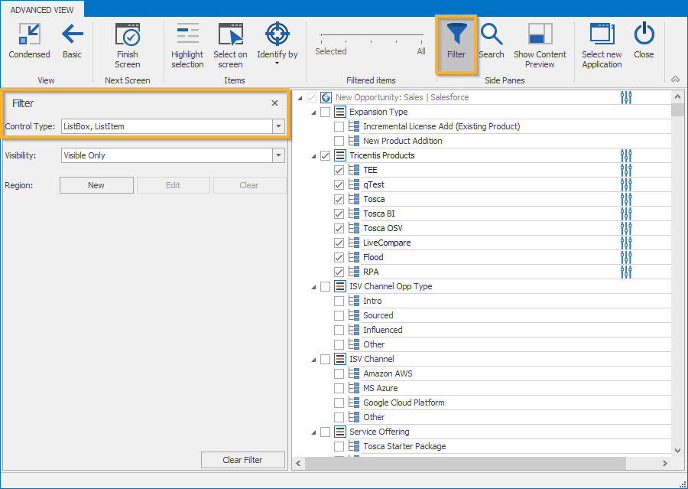
Task: Show the Content Preview pane
Action: pyautogui.click(x=540, y=45)
